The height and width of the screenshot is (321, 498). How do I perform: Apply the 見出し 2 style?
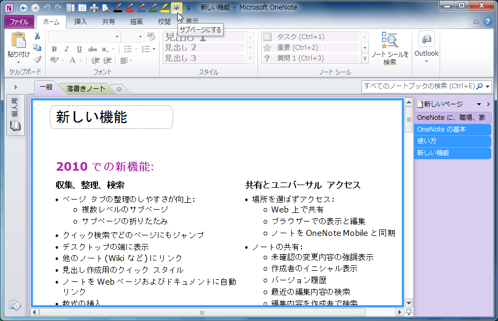(205, 48)
